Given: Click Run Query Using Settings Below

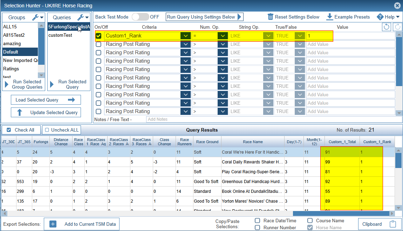Looking at the screenshot, I should (204, 17).
